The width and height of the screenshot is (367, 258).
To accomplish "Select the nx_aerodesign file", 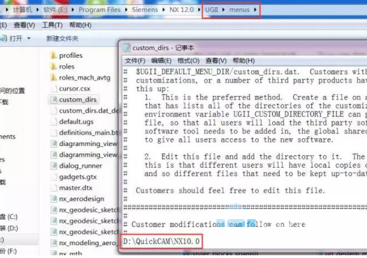I will (81, 199).
